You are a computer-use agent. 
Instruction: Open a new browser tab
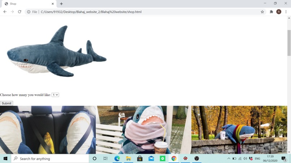[61, 4]
